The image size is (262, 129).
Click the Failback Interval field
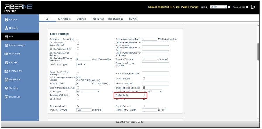84,110
